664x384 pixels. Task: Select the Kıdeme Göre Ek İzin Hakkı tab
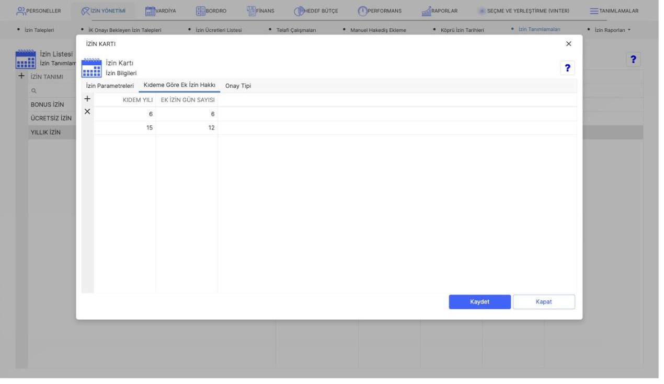pos(179,86)
